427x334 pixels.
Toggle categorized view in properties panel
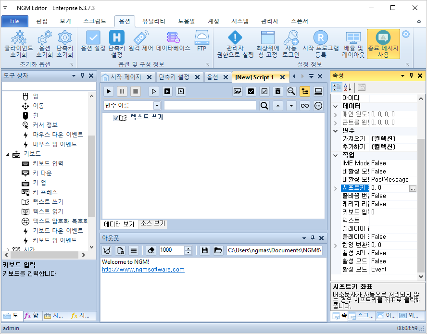tap(337, 87)
